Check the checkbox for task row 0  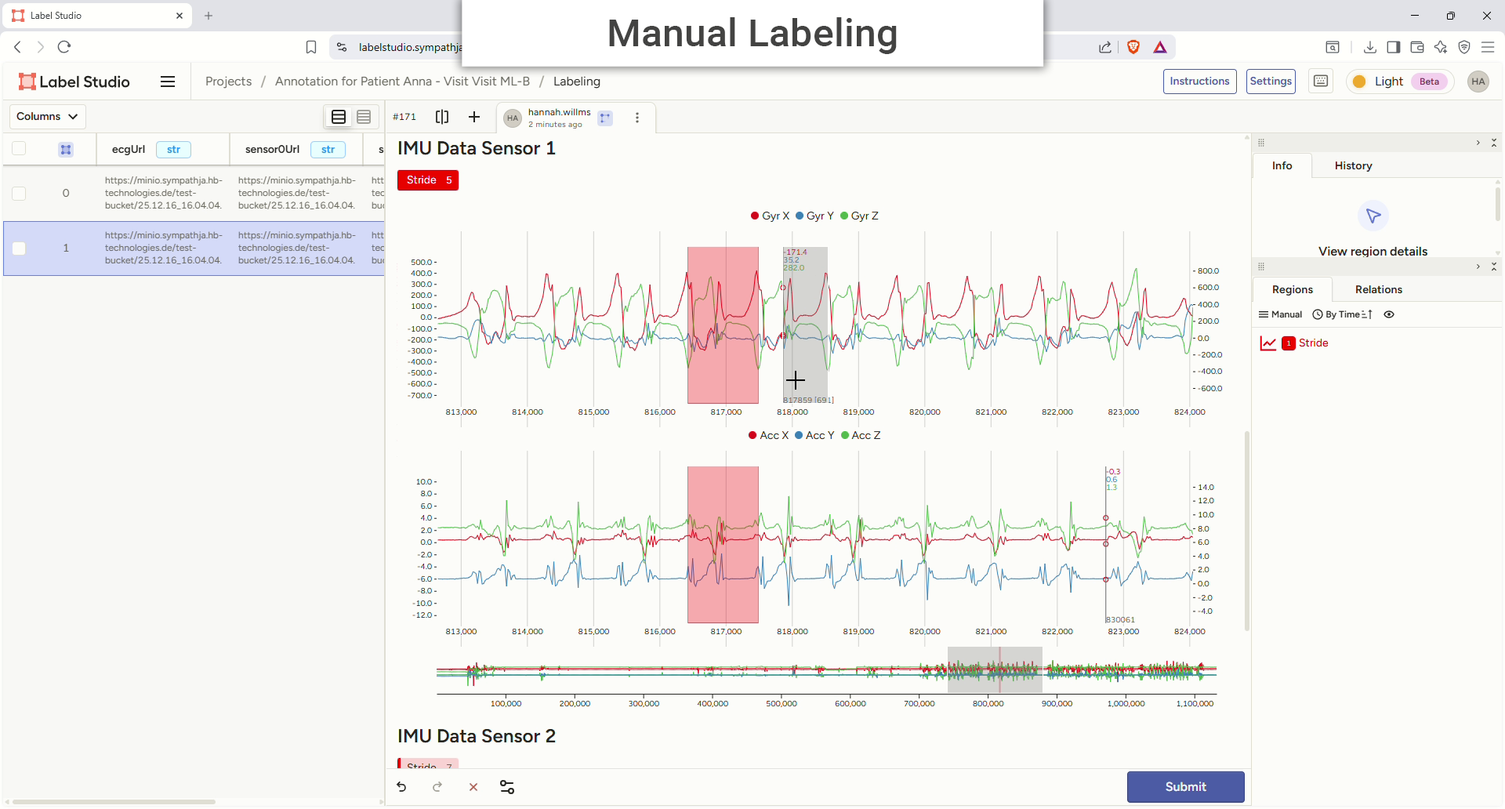tap(20, 193)
